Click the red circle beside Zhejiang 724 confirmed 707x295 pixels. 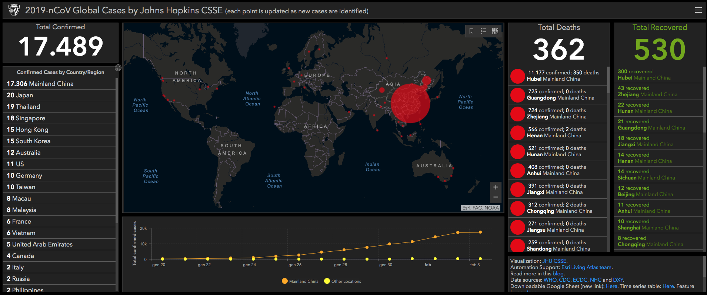pos(518,114)
